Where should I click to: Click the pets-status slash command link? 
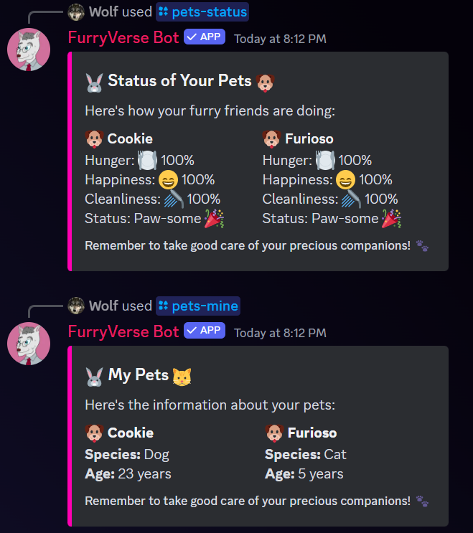[202, 11]
